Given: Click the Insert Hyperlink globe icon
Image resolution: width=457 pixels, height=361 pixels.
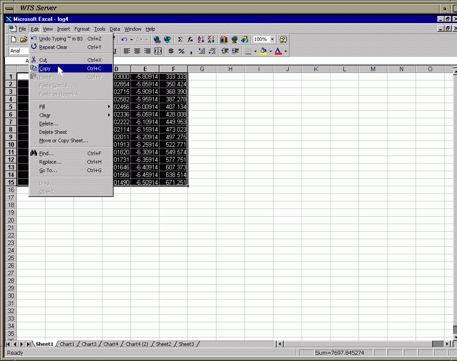Looking at the screenshot, I should tap(157, 40).
